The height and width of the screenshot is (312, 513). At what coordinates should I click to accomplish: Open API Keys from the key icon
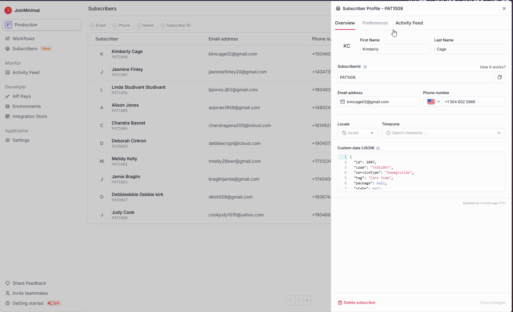pos(8,96)
